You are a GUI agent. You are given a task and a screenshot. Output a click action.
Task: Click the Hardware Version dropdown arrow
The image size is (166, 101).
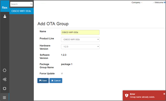(98, 46)
